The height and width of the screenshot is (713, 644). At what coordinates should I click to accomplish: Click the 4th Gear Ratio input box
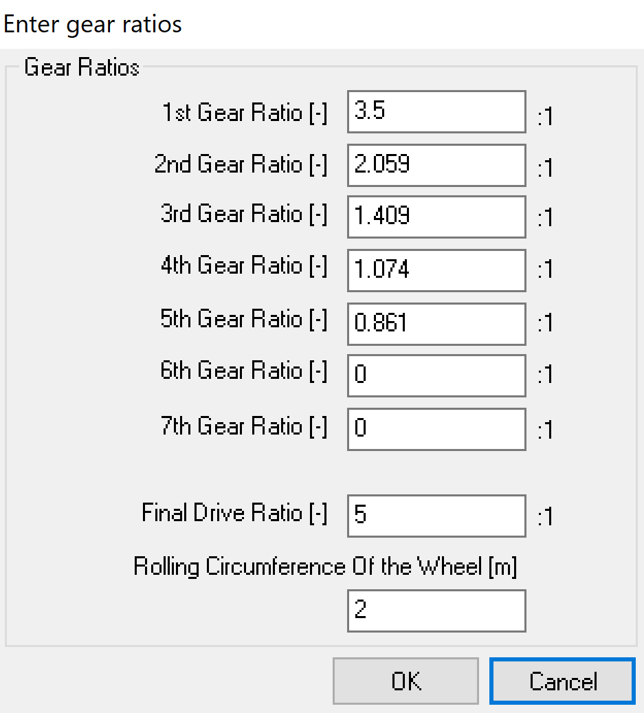point(436,270)
